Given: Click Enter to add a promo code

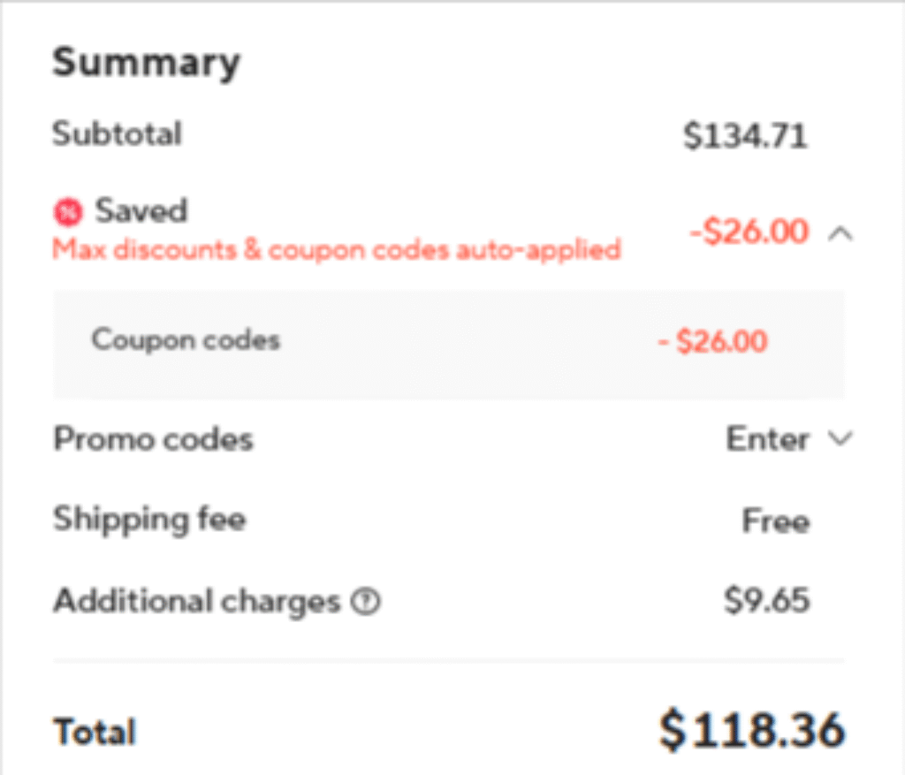Looking at the screenshot, I should [x=767, y=439].
